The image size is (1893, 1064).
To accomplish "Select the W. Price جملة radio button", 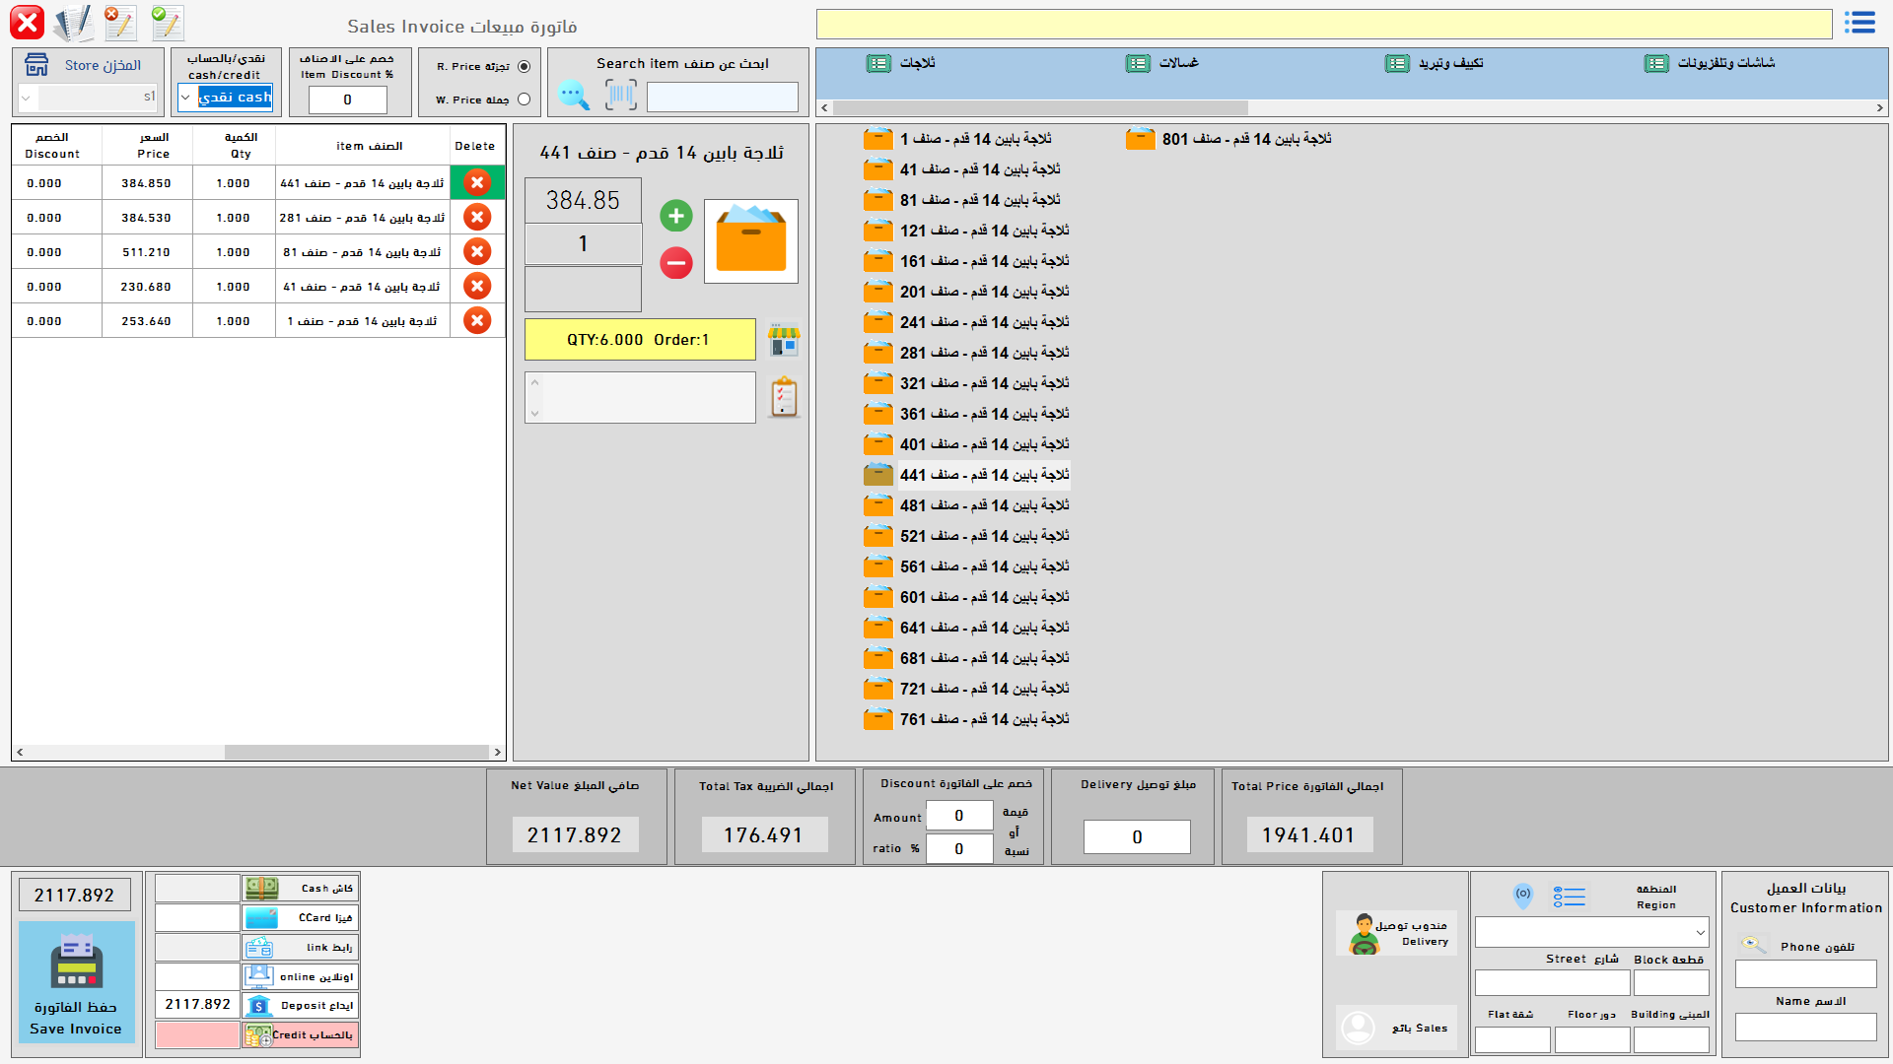I will pos(526,99).
